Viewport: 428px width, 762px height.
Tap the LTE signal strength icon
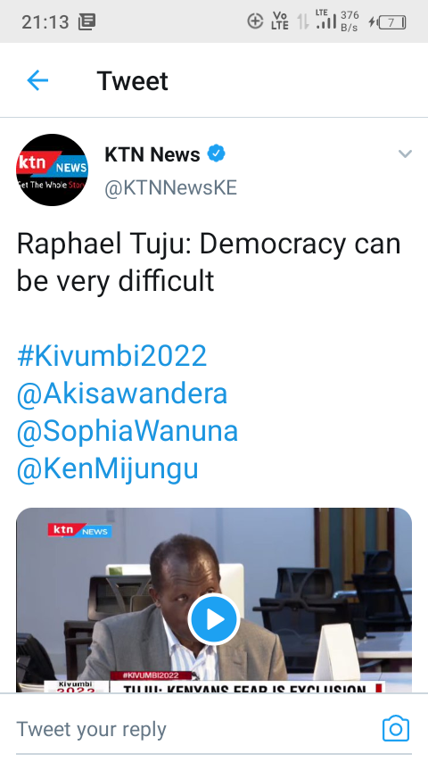click(x=326, y=20)
